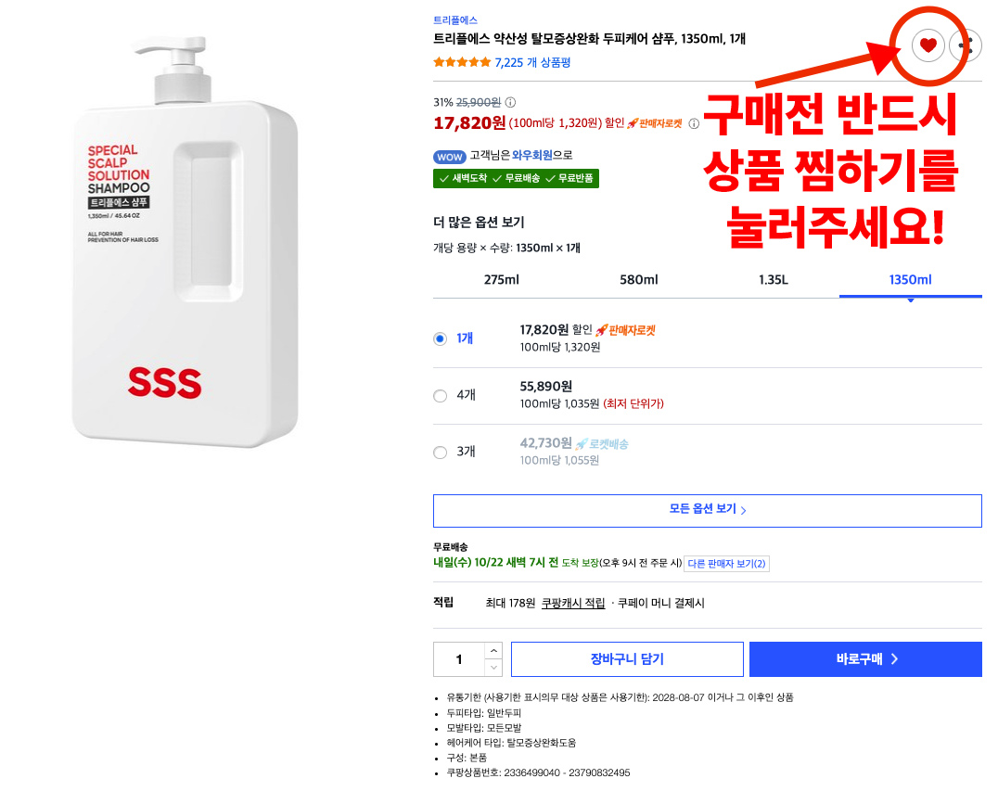998x804 pixels.
Task: Select the 1개 quantity radio option
Action: click(x=441, y=338)
